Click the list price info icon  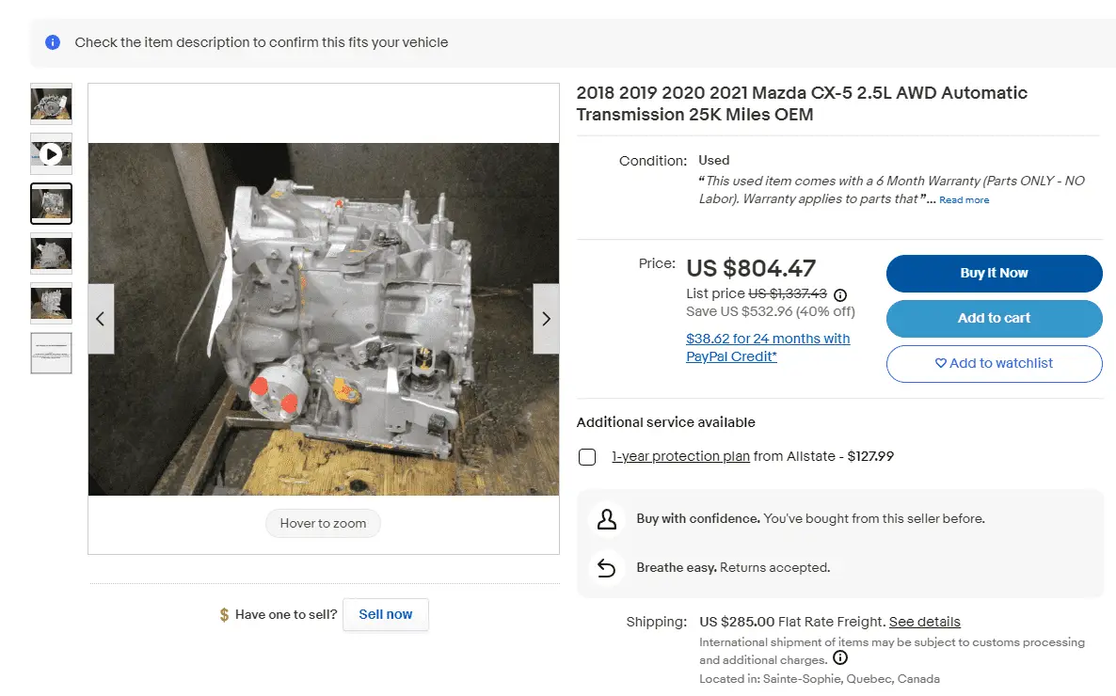pos(840,294)
